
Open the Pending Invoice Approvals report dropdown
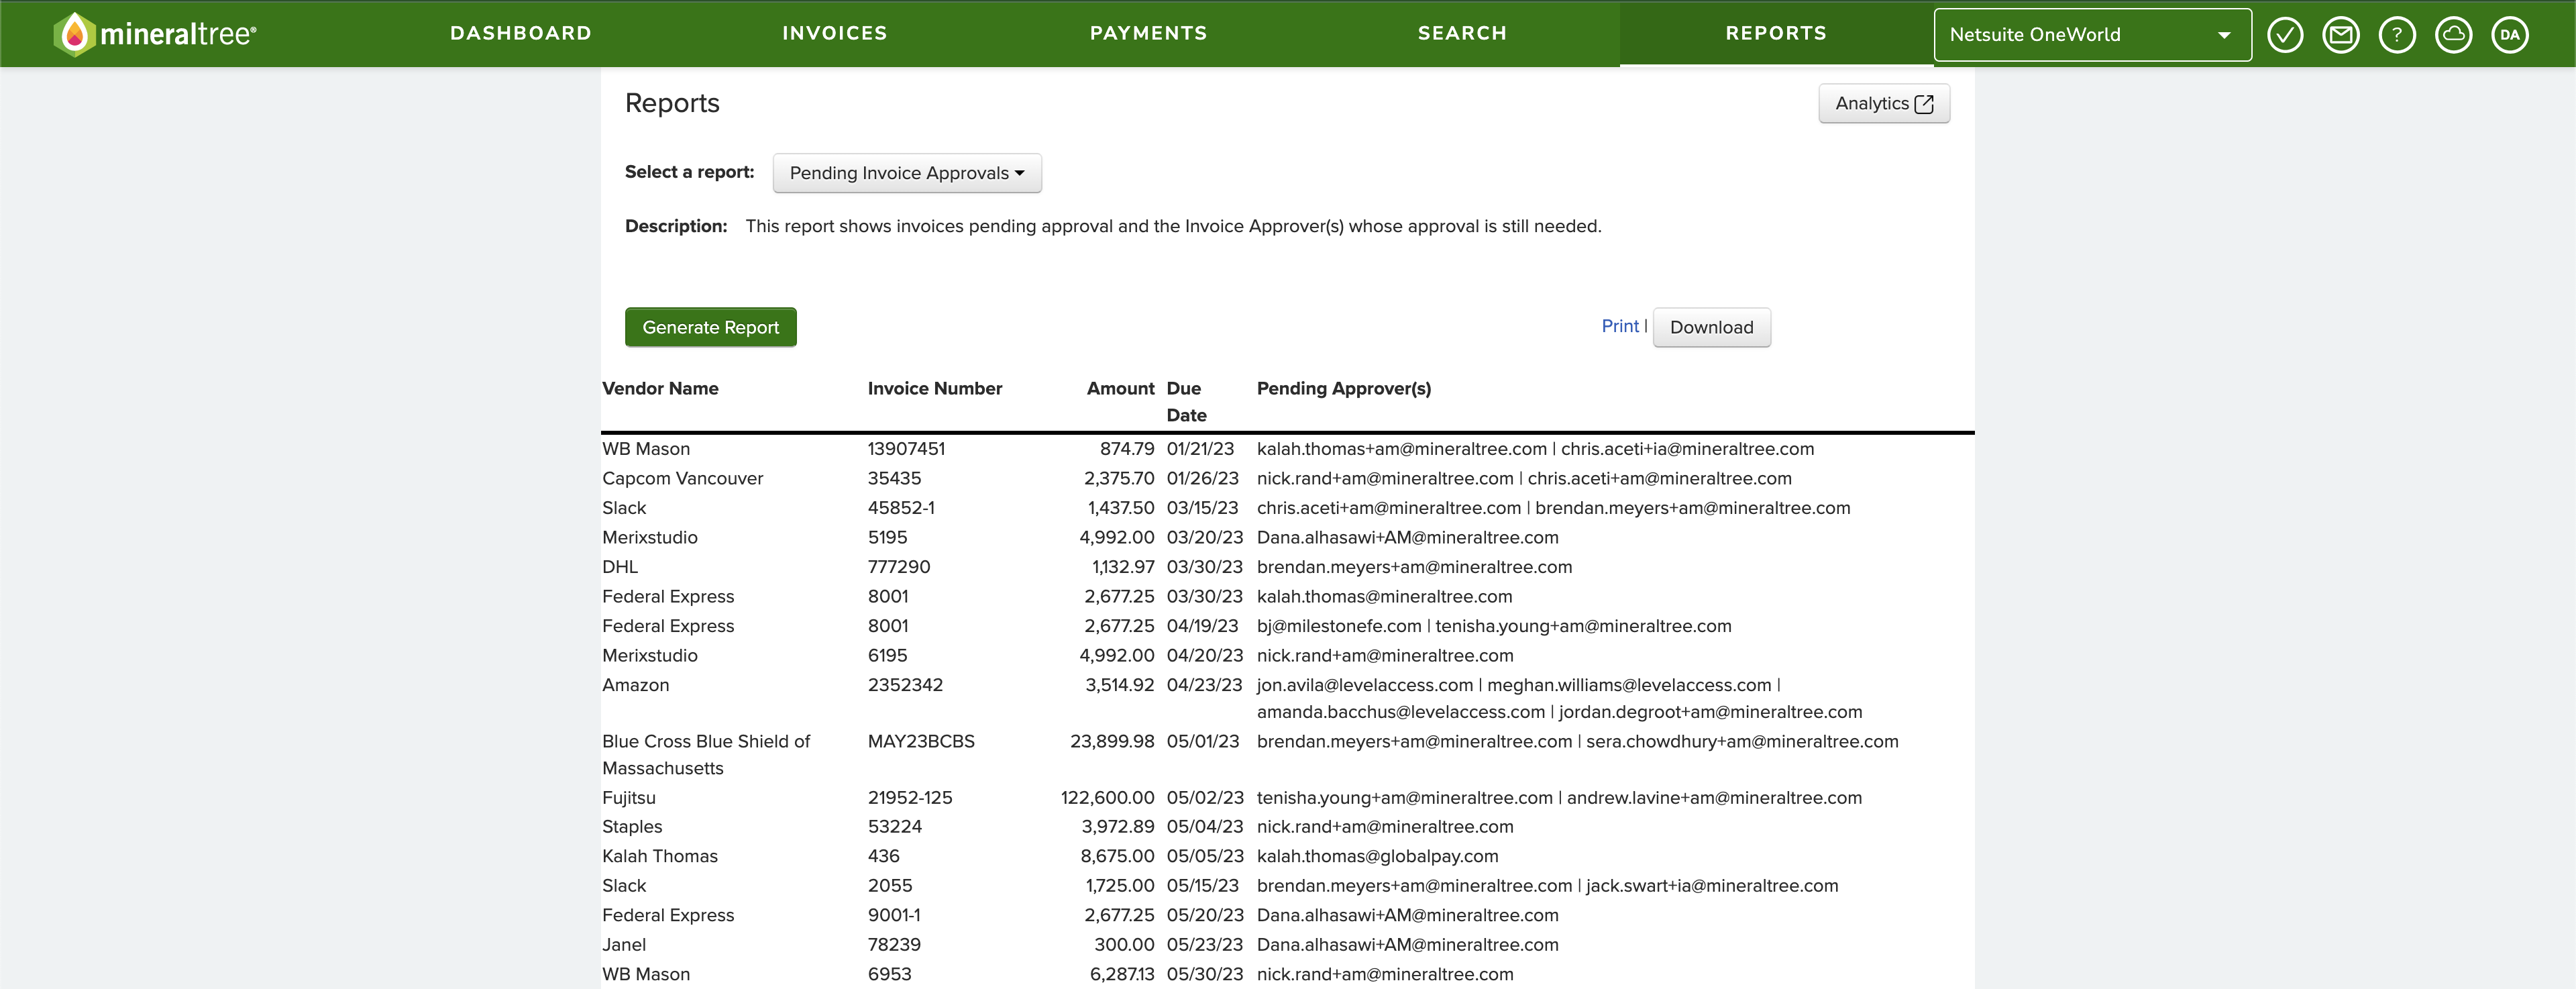(907, 173)
